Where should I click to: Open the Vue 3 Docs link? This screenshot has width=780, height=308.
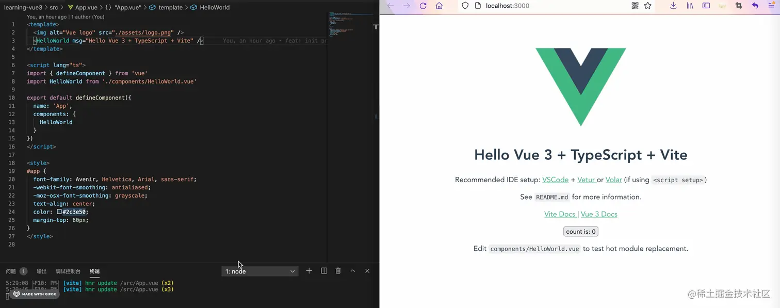[599, 214]
